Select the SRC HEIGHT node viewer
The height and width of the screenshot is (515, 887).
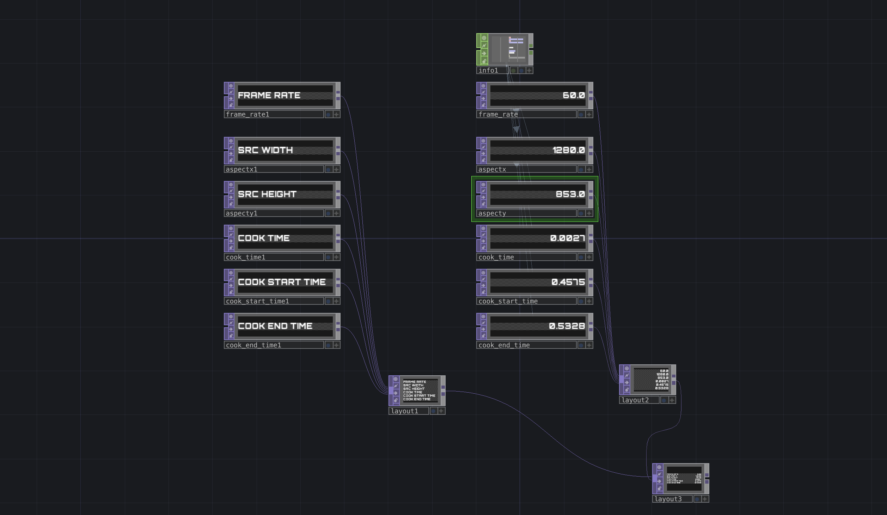(285, 194)
